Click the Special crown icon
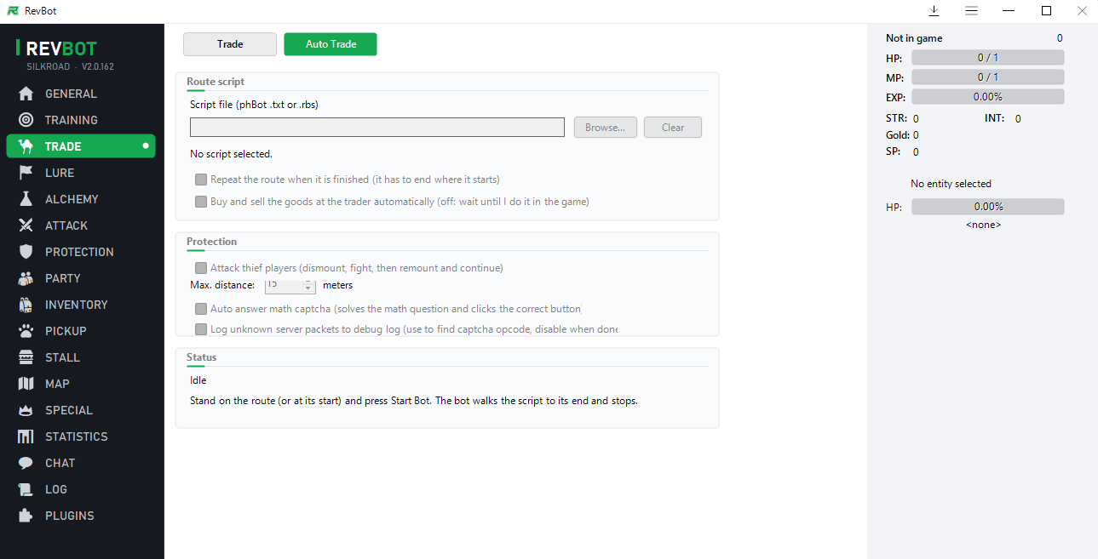 [x=26, y=410]
